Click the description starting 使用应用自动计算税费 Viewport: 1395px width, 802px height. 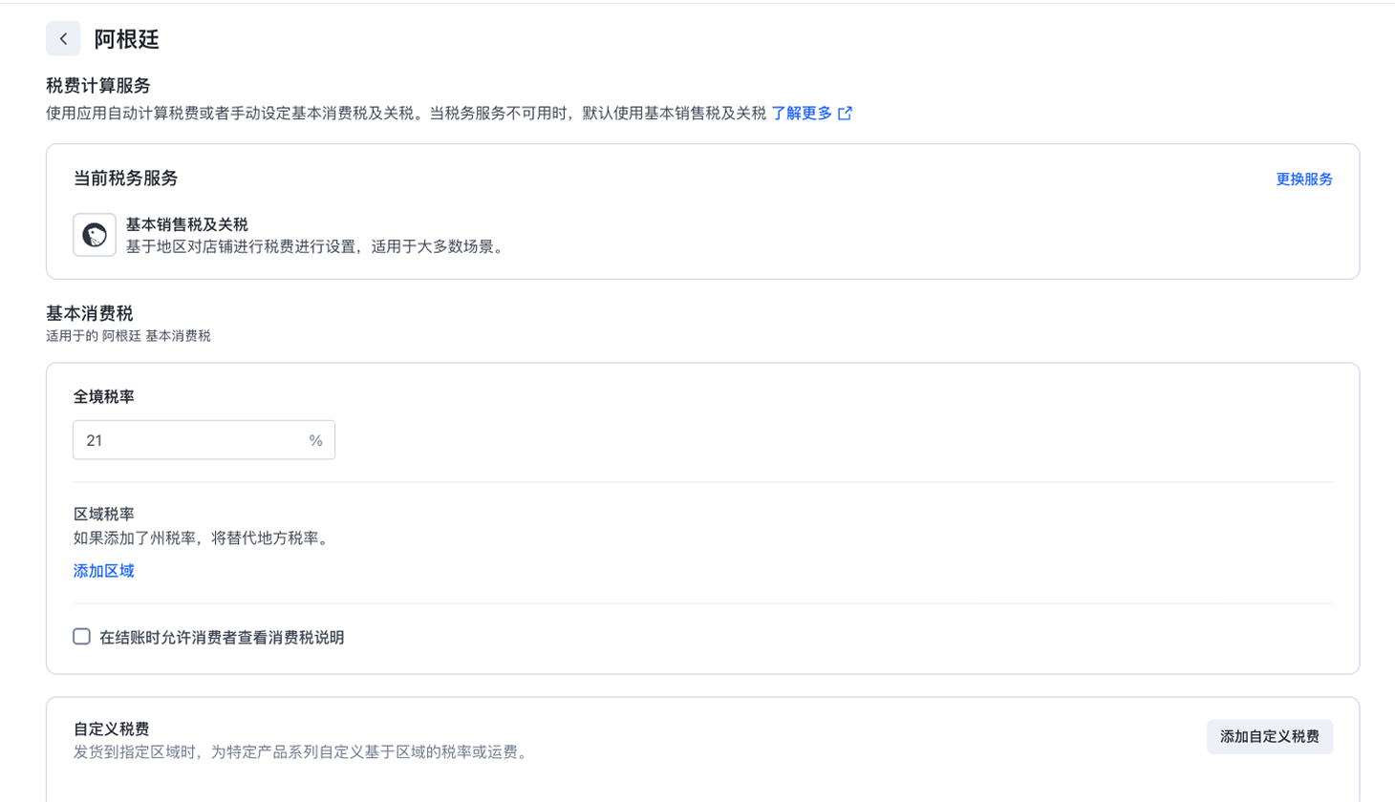[406, 113]
